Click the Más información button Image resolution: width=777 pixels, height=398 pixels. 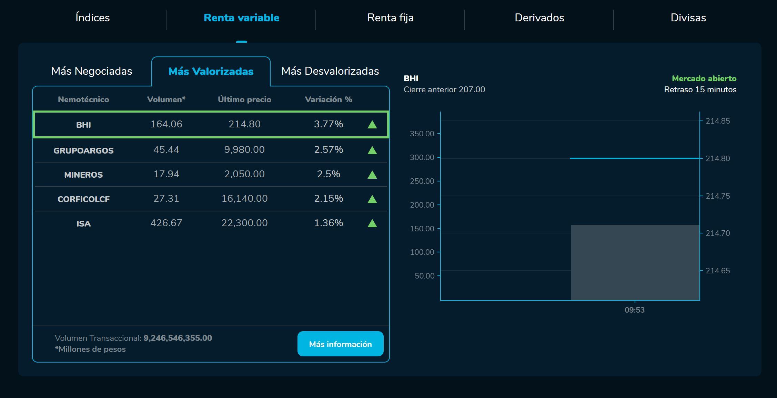(341, 344)
